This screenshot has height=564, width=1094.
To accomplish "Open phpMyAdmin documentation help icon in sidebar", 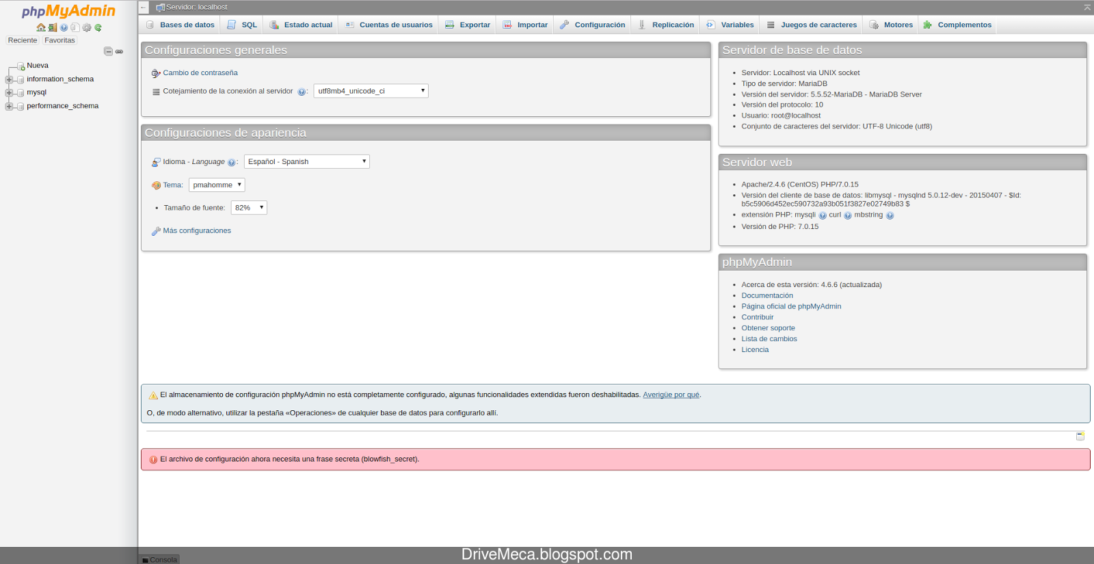I will pyautogui.click(x=64, y=28).
